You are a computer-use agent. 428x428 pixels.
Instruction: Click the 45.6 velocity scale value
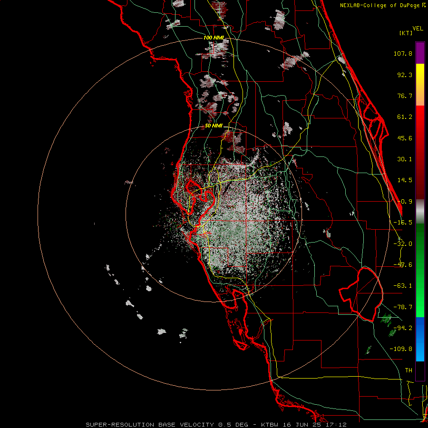tap(405, 138)
